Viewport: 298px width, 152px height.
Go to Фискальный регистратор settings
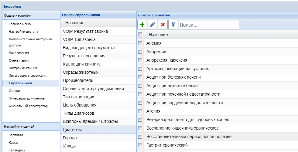pyautogui.click(x=28, y=106)
